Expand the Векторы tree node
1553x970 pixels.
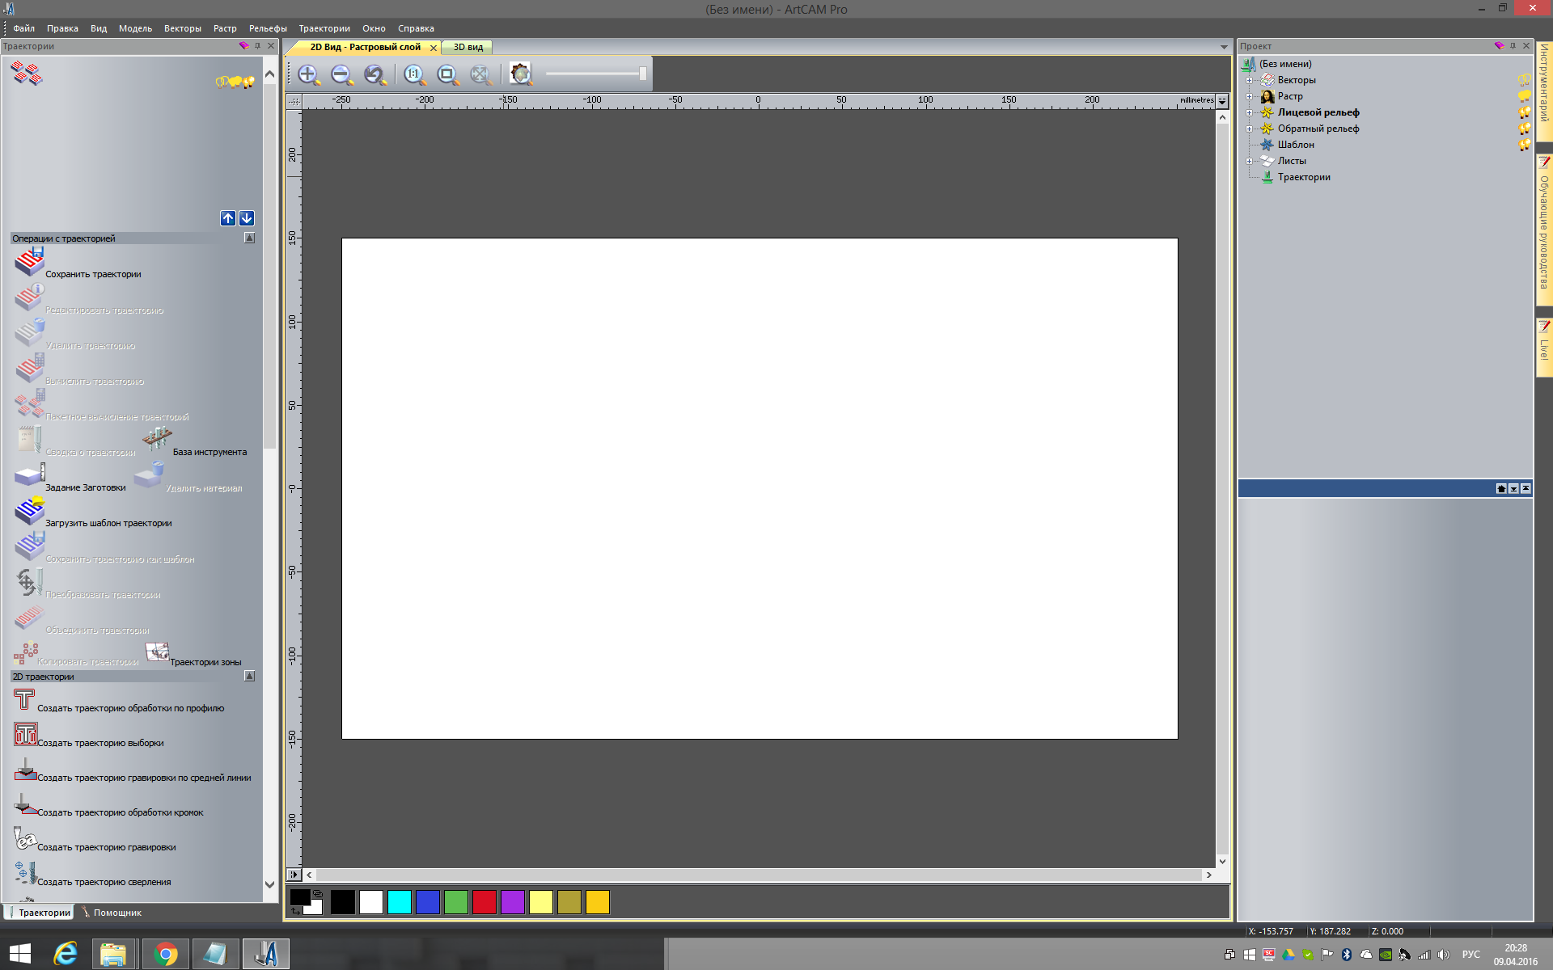pos(1249,80)
